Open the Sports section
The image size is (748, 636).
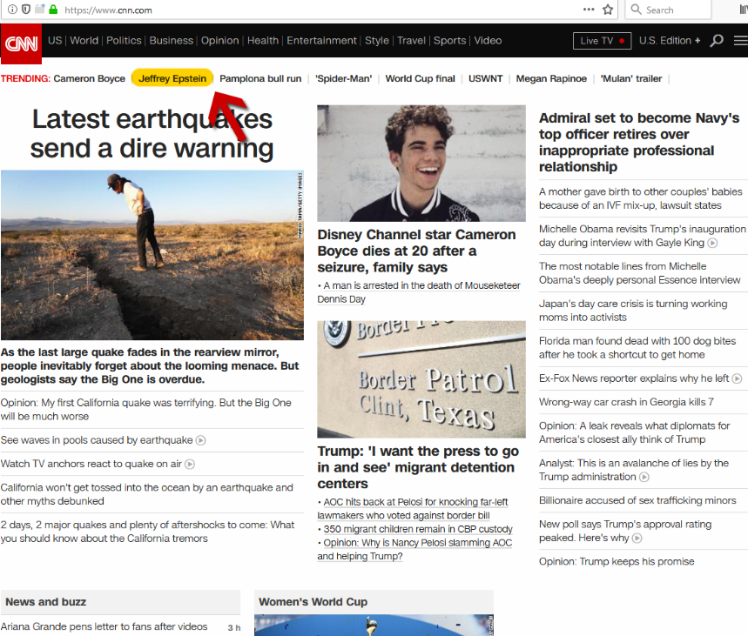click(449, 41)
